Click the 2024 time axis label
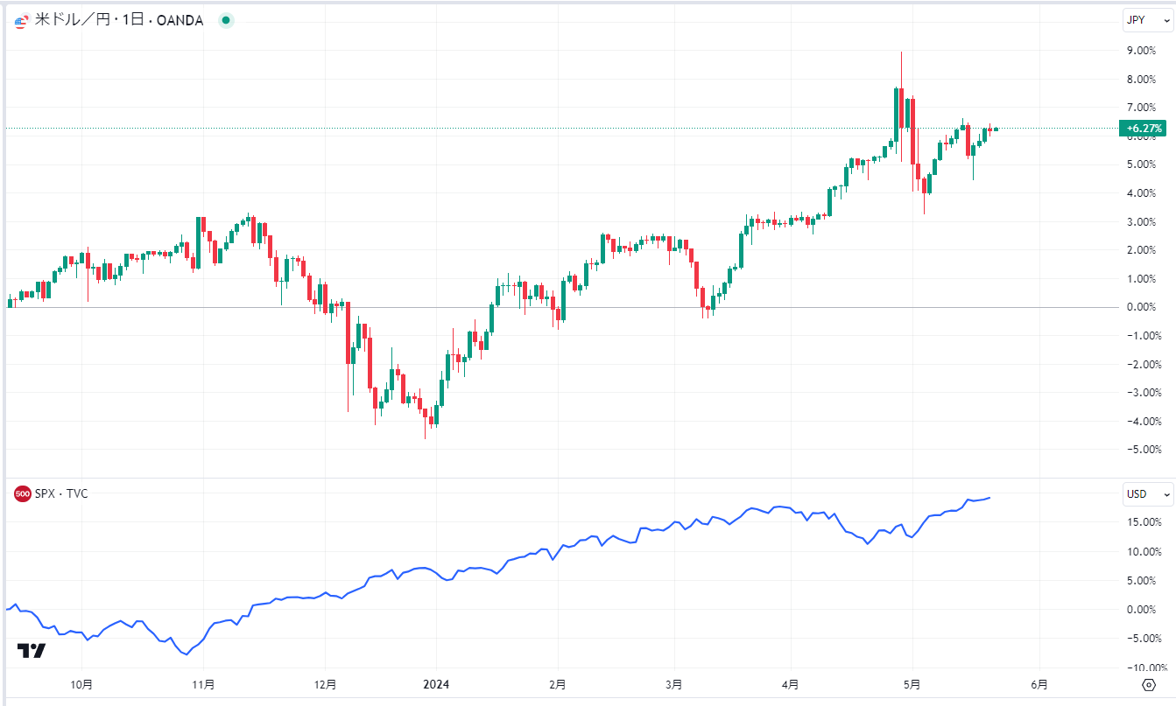 (435, 684)
